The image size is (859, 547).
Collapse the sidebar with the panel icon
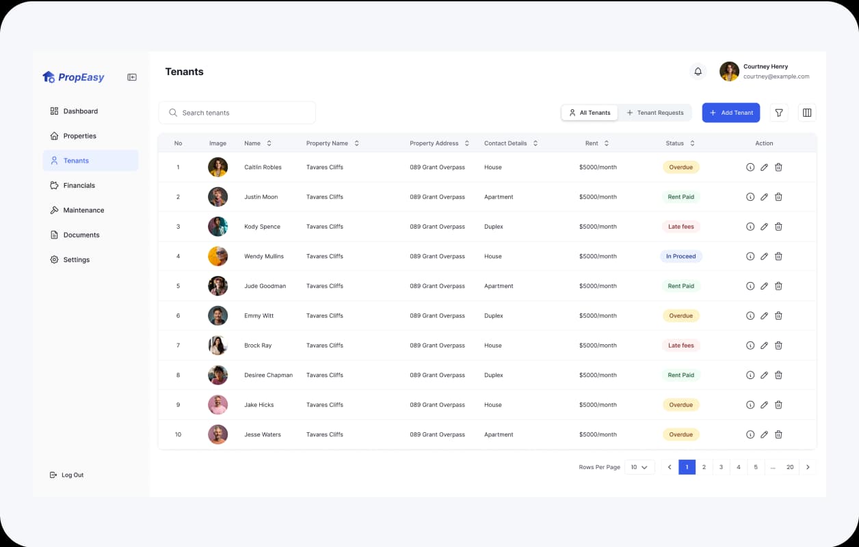(132, 77)
